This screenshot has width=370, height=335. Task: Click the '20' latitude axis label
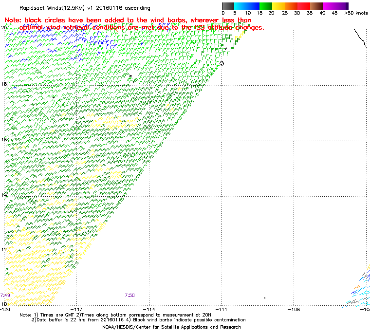pyautogui.click(x=4, y=28)
